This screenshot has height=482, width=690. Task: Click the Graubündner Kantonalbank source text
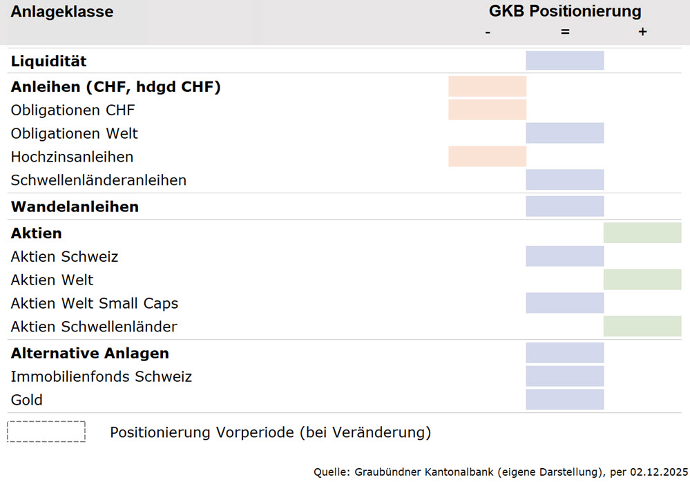point(497,472)
